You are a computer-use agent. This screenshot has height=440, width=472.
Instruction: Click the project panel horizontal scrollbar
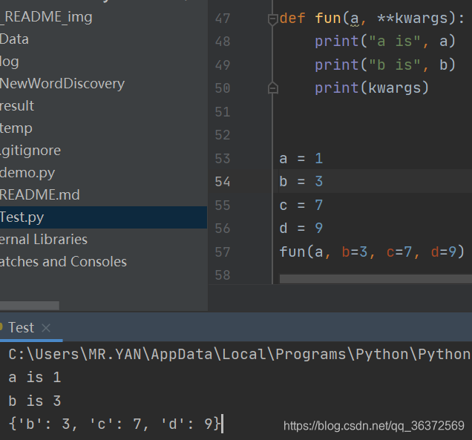(x=30, y=306)
